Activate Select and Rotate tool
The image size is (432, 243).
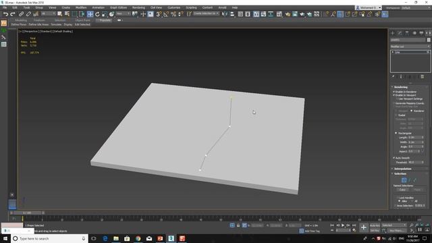[x=97, y=14]
